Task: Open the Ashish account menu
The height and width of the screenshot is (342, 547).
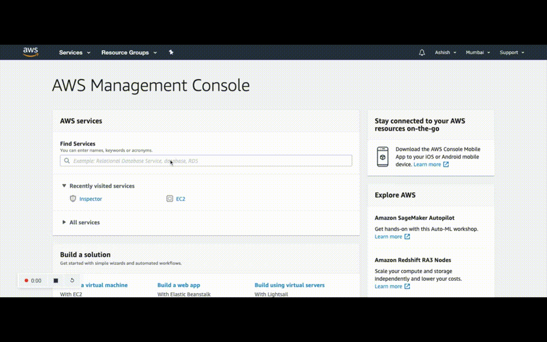Action: coord(445,52)
